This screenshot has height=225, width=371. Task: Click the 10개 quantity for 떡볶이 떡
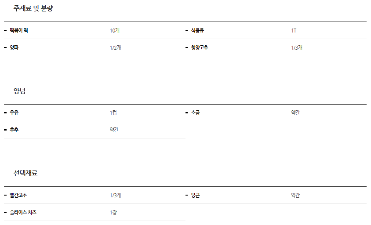[115, 31]
